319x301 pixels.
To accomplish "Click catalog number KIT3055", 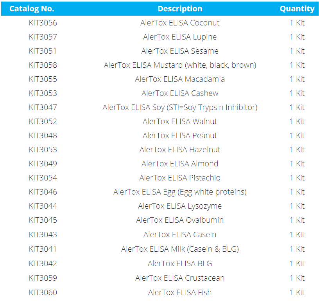I will click(43, 79).
